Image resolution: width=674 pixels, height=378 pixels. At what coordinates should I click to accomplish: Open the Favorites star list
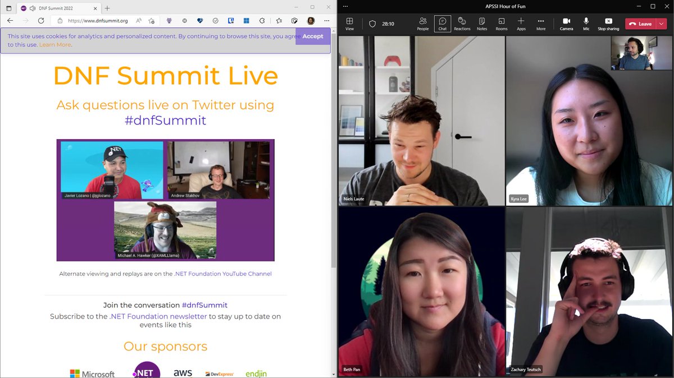279,21
